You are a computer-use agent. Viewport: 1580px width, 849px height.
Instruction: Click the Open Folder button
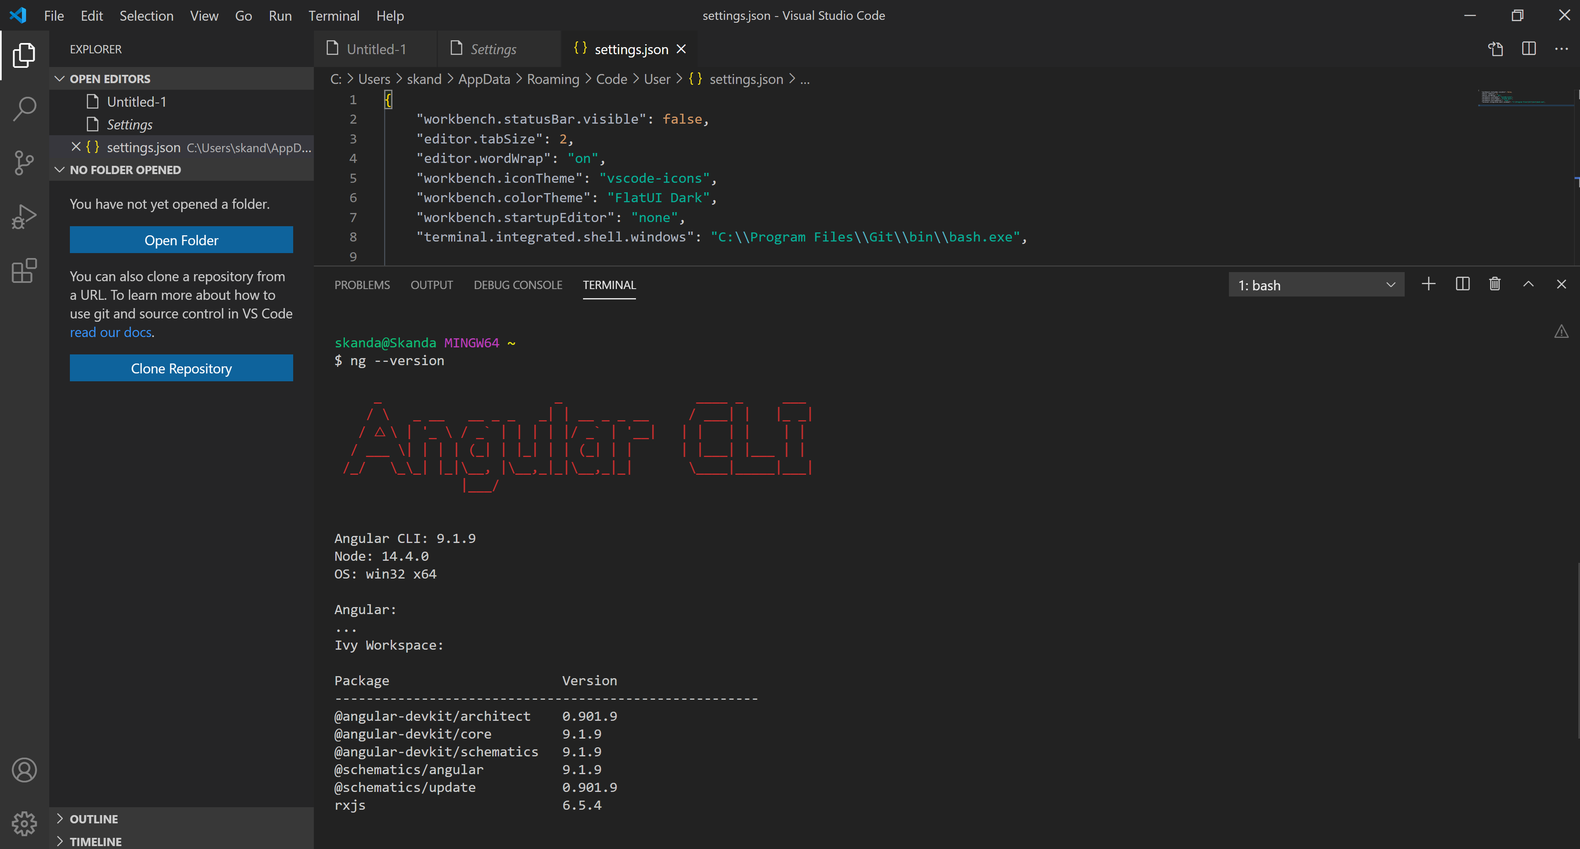(x=181, y=240)
